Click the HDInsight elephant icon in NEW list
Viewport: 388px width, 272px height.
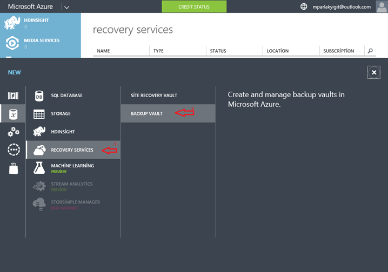pyautogui.click(x=39, y=132)
